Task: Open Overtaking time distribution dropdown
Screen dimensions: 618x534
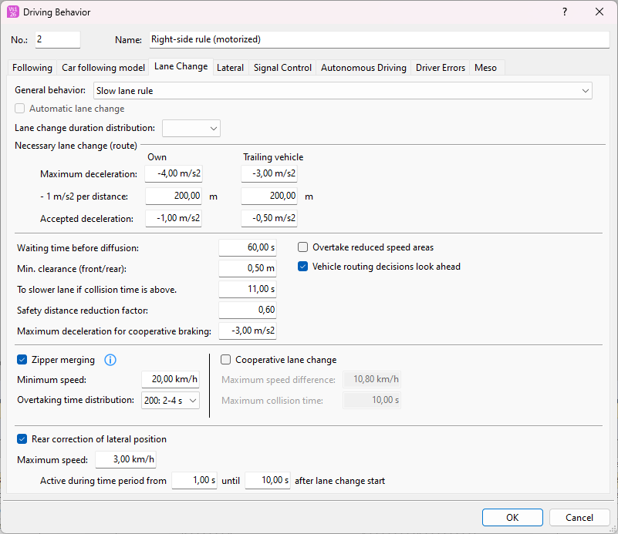Action: click(x=171, y=400)
